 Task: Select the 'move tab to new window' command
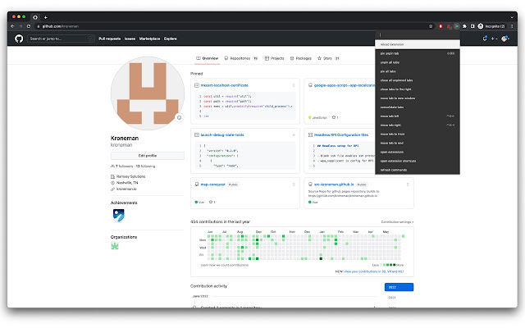click(418, 98)
